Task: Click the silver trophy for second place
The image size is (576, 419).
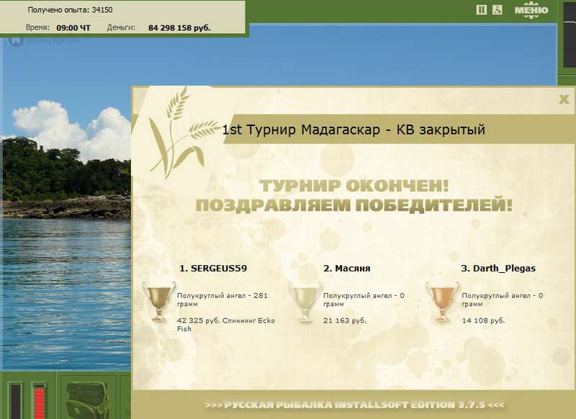Action: pyautogui.click(x=305, y=302)
